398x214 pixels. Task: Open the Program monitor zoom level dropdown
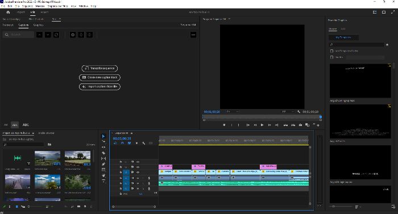232,112
